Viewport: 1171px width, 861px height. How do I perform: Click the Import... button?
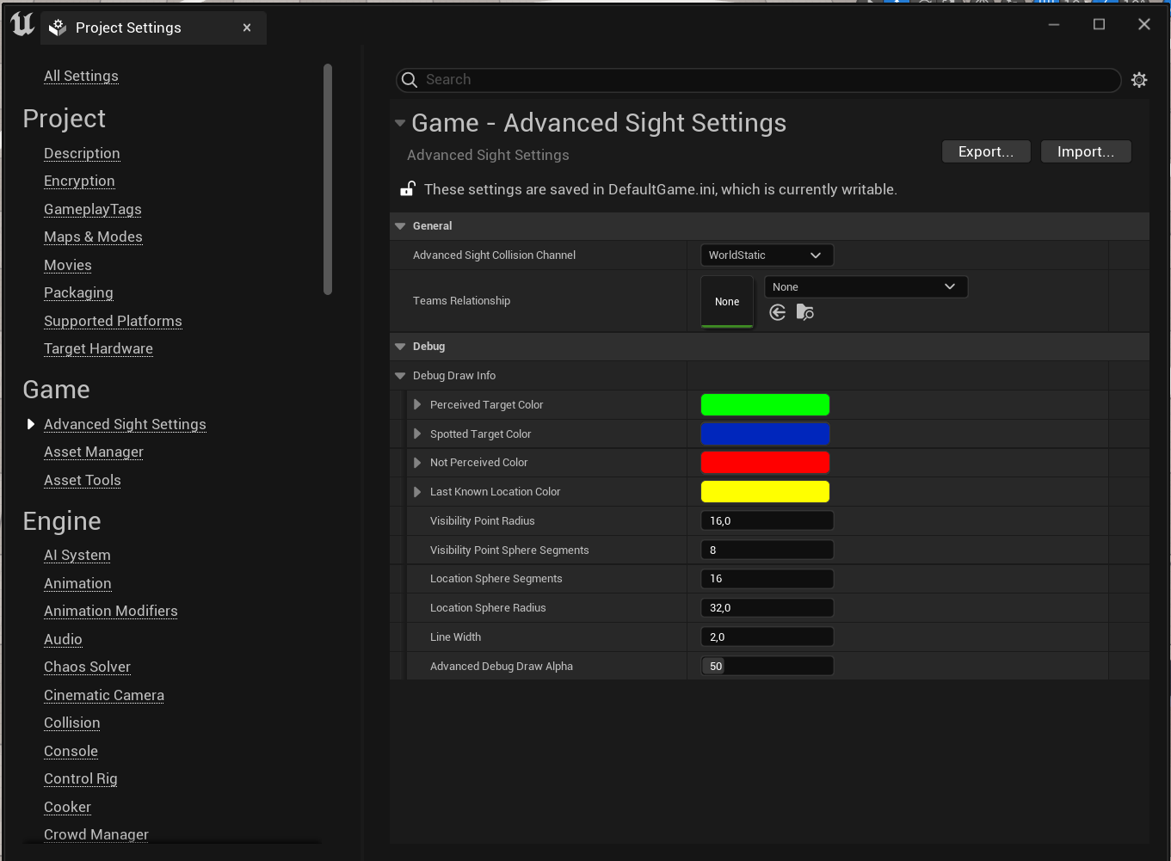coord(1086,151)
